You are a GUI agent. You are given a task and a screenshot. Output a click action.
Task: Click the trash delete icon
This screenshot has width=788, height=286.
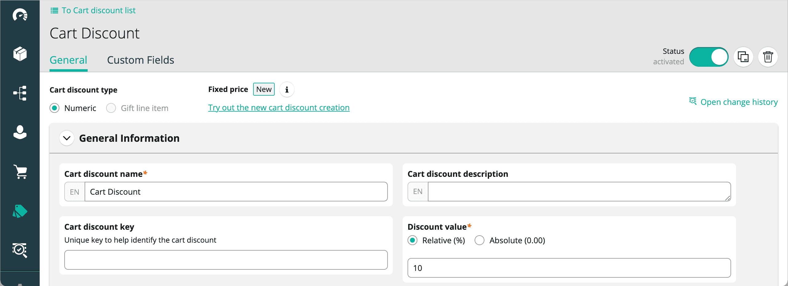coord(768,57)
